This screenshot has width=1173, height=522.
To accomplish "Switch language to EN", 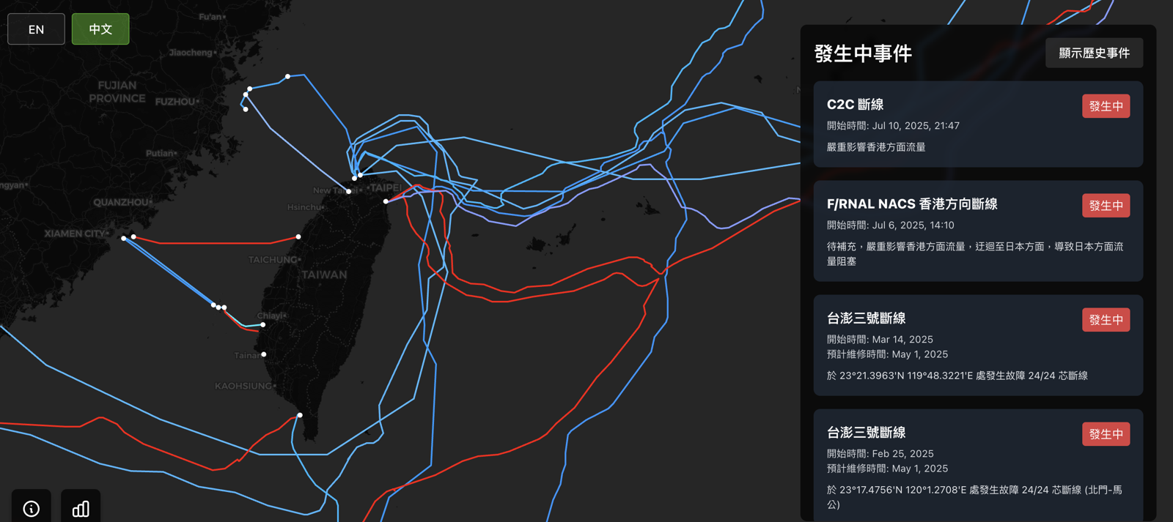I will (x=36, y=29).
